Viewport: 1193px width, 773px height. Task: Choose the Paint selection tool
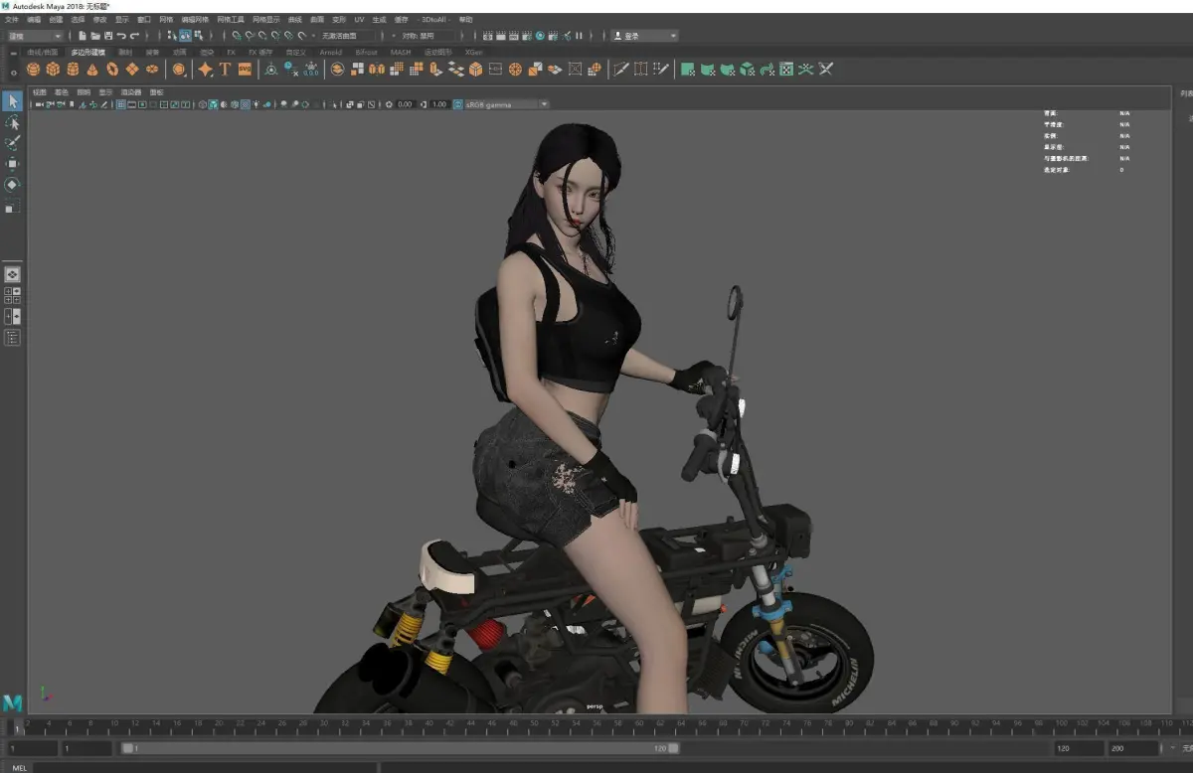tap(12, 143)
